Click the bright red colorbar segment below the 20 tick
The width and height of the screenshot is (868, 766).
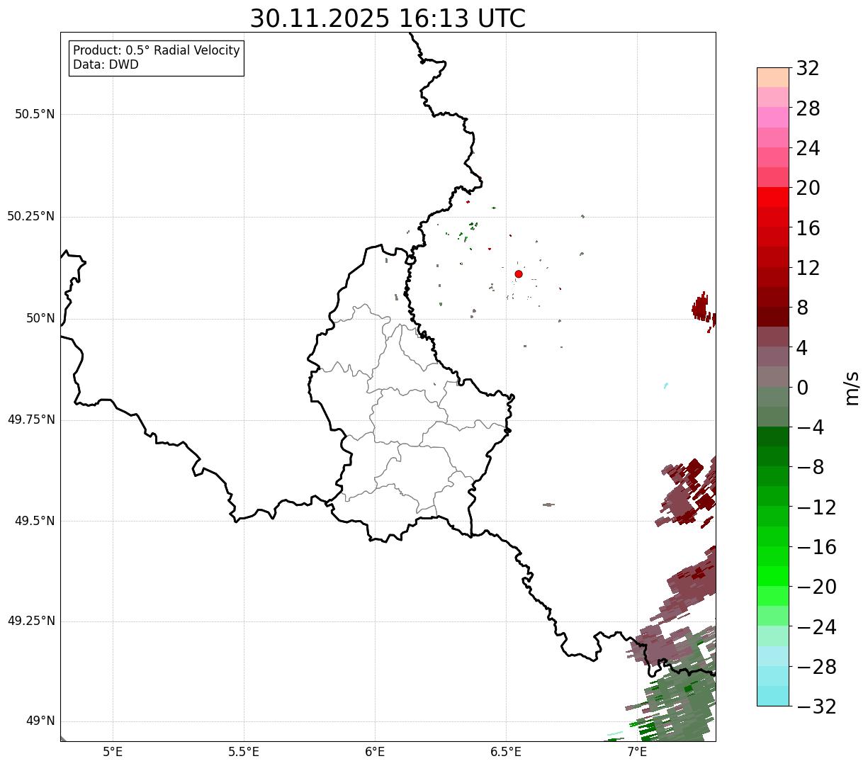773,197
